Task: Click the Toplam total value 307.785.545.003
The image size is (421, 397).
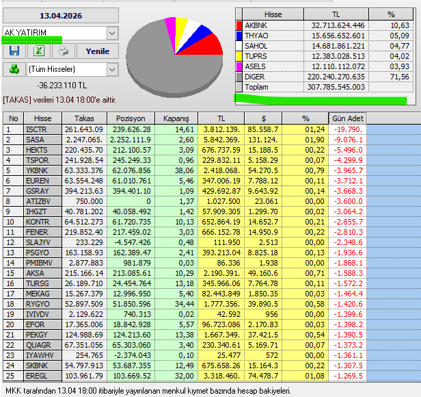Action: pyautogui.click(x=336, y=87)
